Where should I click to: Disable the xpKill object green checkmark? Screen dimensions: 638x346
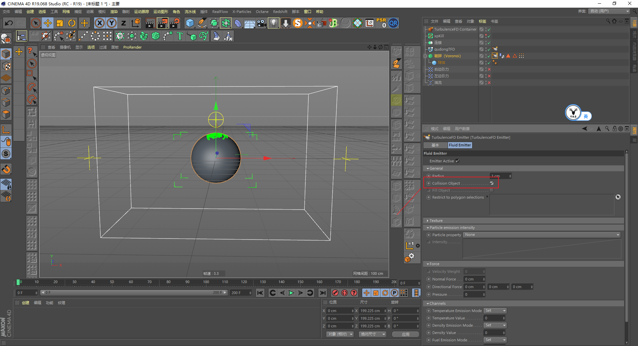[x=489, y=36]
